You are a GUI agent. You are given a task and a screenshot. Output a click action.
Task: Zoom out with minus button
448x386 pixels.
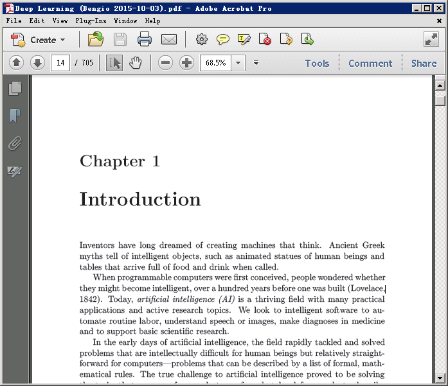165,62
